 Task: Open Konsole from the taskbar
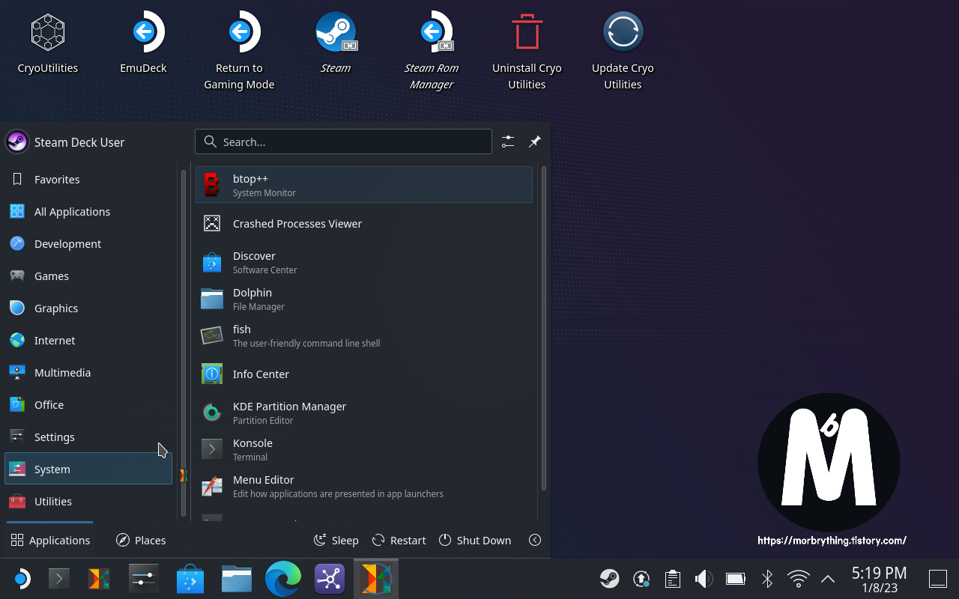pos(59,578)
